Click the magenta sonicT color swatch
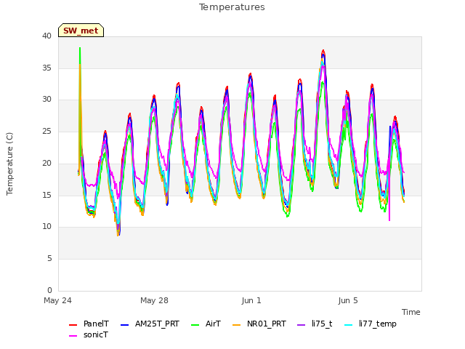465x349 pixels. [x=73, y=336]
